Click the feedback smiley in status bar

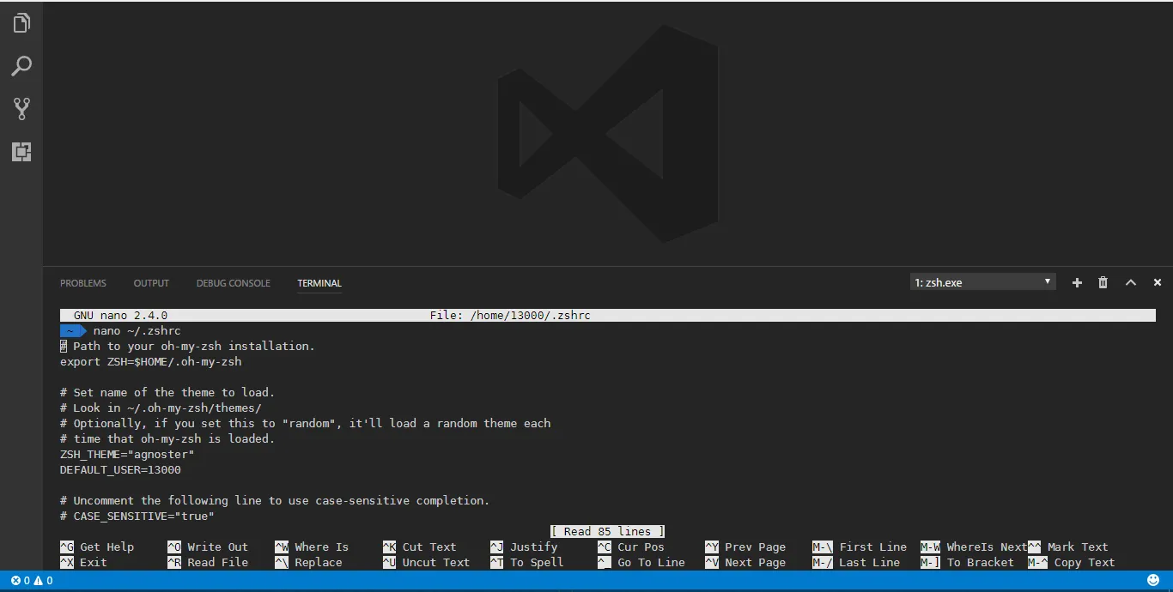pyautogui.click(x=1153, y=581)
